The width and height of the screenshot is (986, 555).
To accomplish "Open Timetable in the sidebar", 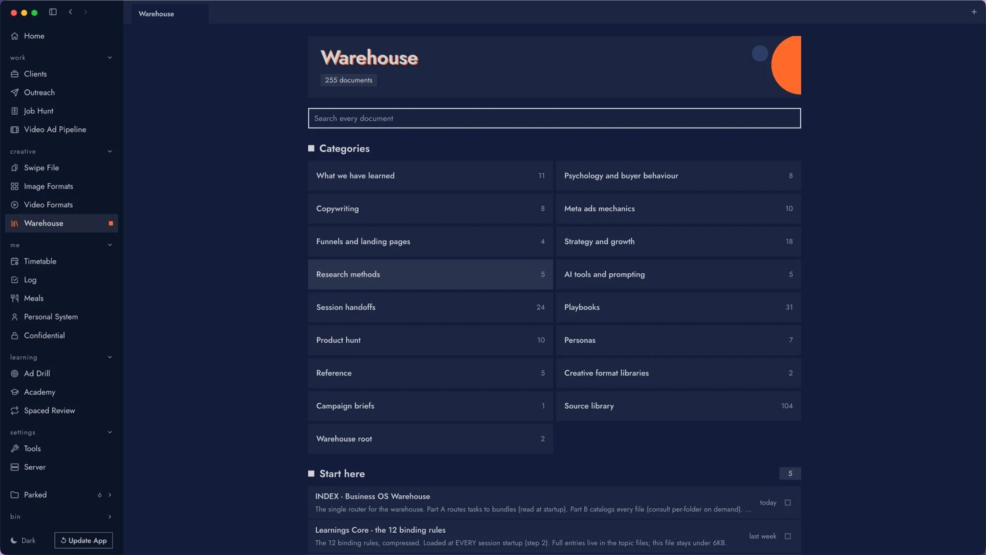I will point(61,261).
